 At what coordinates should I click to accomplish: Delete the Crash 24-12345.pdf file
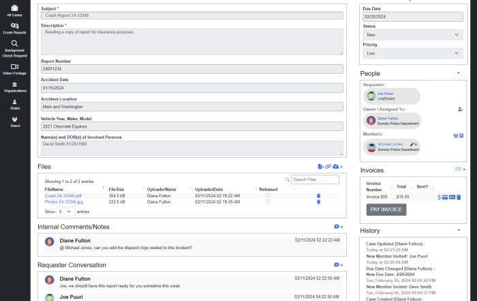[x=318, y=196]
